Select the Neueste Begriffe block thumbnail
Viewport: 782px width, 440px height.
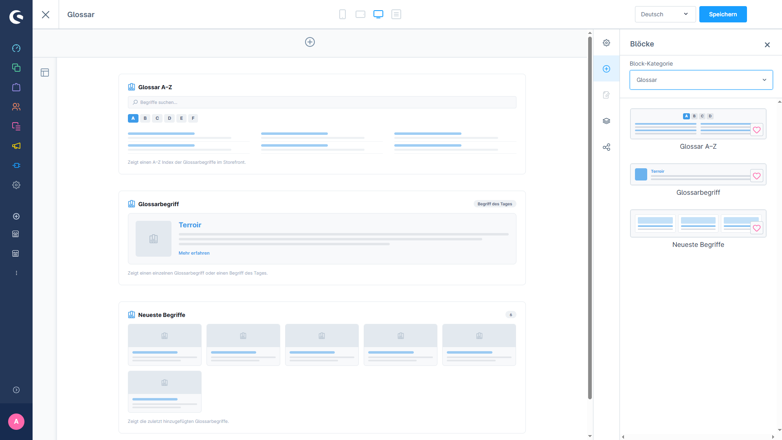pos(698,223)
